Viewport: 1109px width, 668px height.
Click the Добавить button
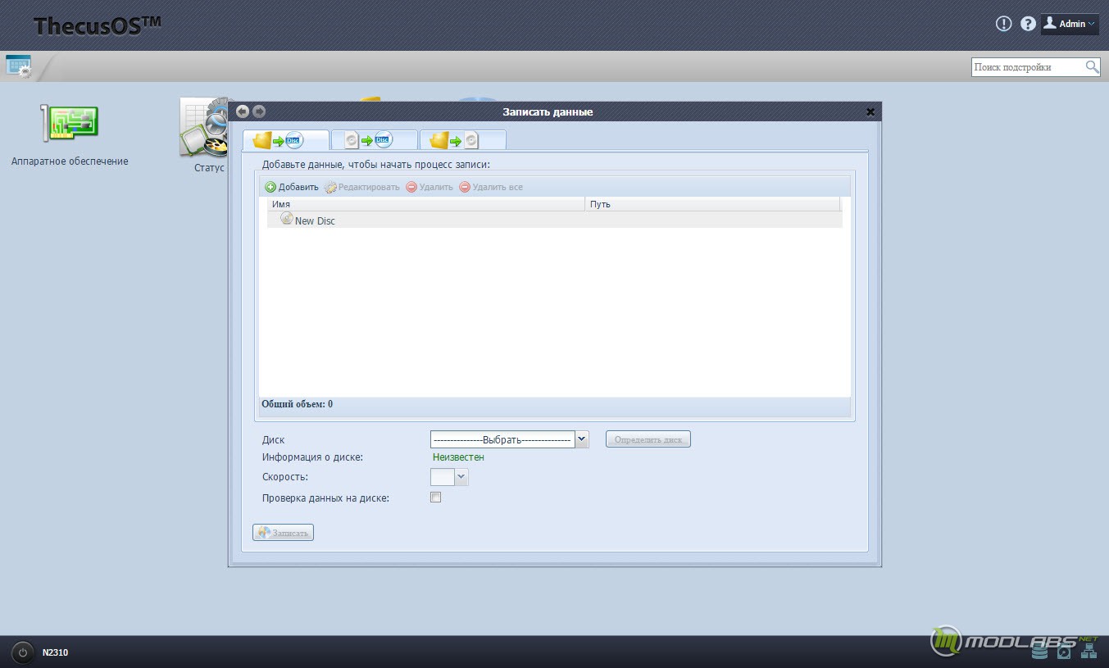tap(292, 187)
